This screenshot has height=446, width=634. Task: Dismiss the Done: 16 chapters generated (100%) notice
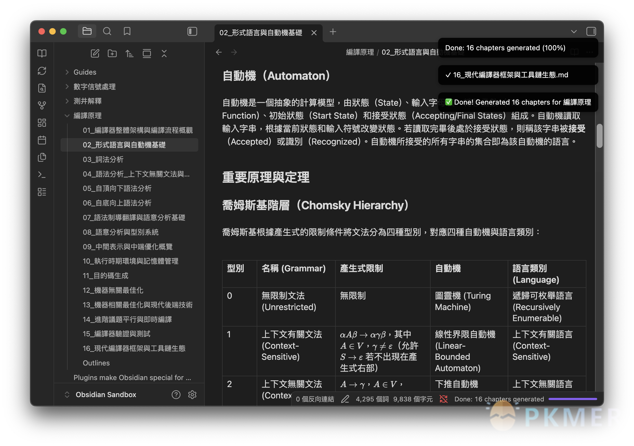(x=518, y=48)
